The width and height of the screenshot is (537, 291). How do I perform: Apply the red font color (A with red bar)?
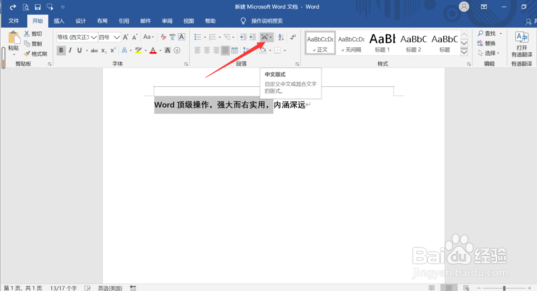(153, 51)
